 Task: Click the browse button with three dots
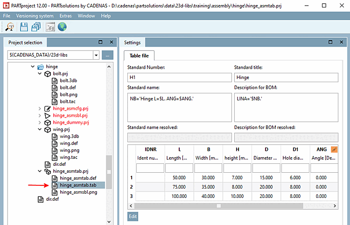(x=107, y=55)
